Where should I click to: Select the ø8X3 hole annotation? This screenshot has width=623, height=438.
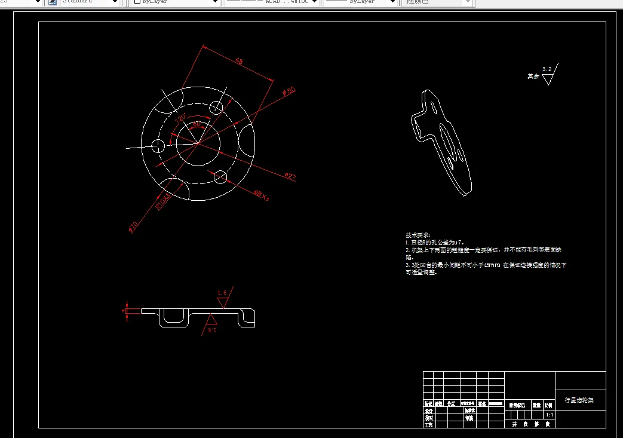(262, 195)
